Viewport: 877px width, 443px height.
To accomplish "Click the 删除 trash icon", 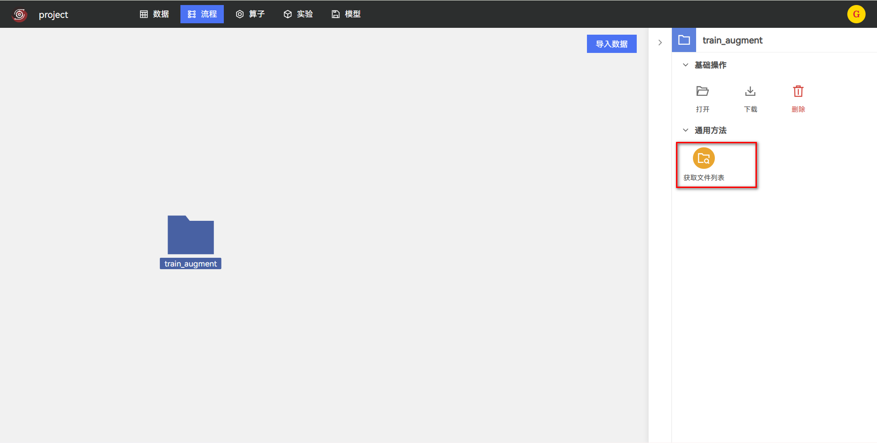I will point(798,91).
